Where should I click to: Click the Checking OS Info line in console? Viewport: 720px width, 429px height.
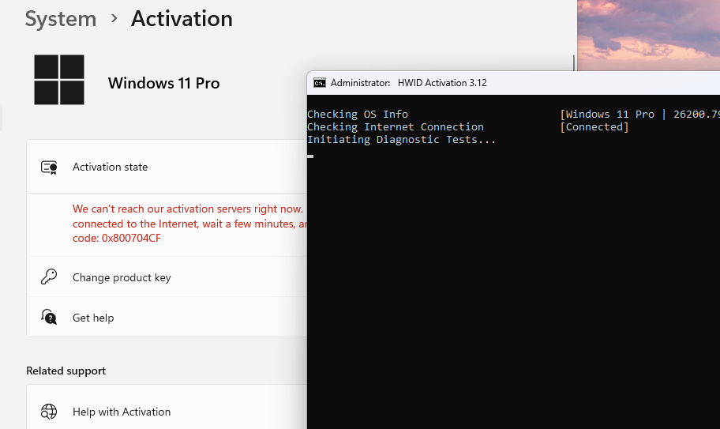tap(358, 114)
